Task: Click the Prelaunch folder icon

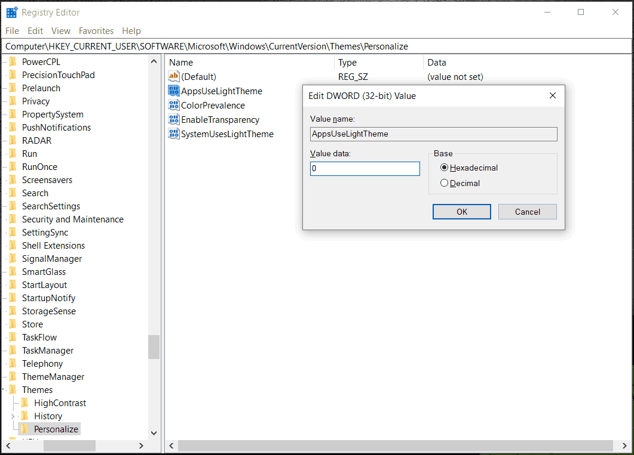Action: tap(13, 88)
